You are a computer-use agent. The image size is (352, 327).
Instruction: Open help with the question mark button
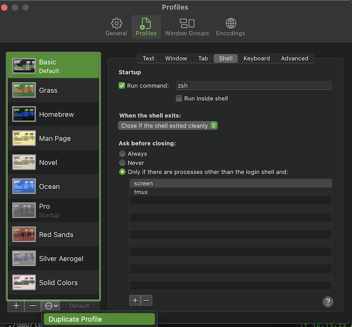coord(328,302)
